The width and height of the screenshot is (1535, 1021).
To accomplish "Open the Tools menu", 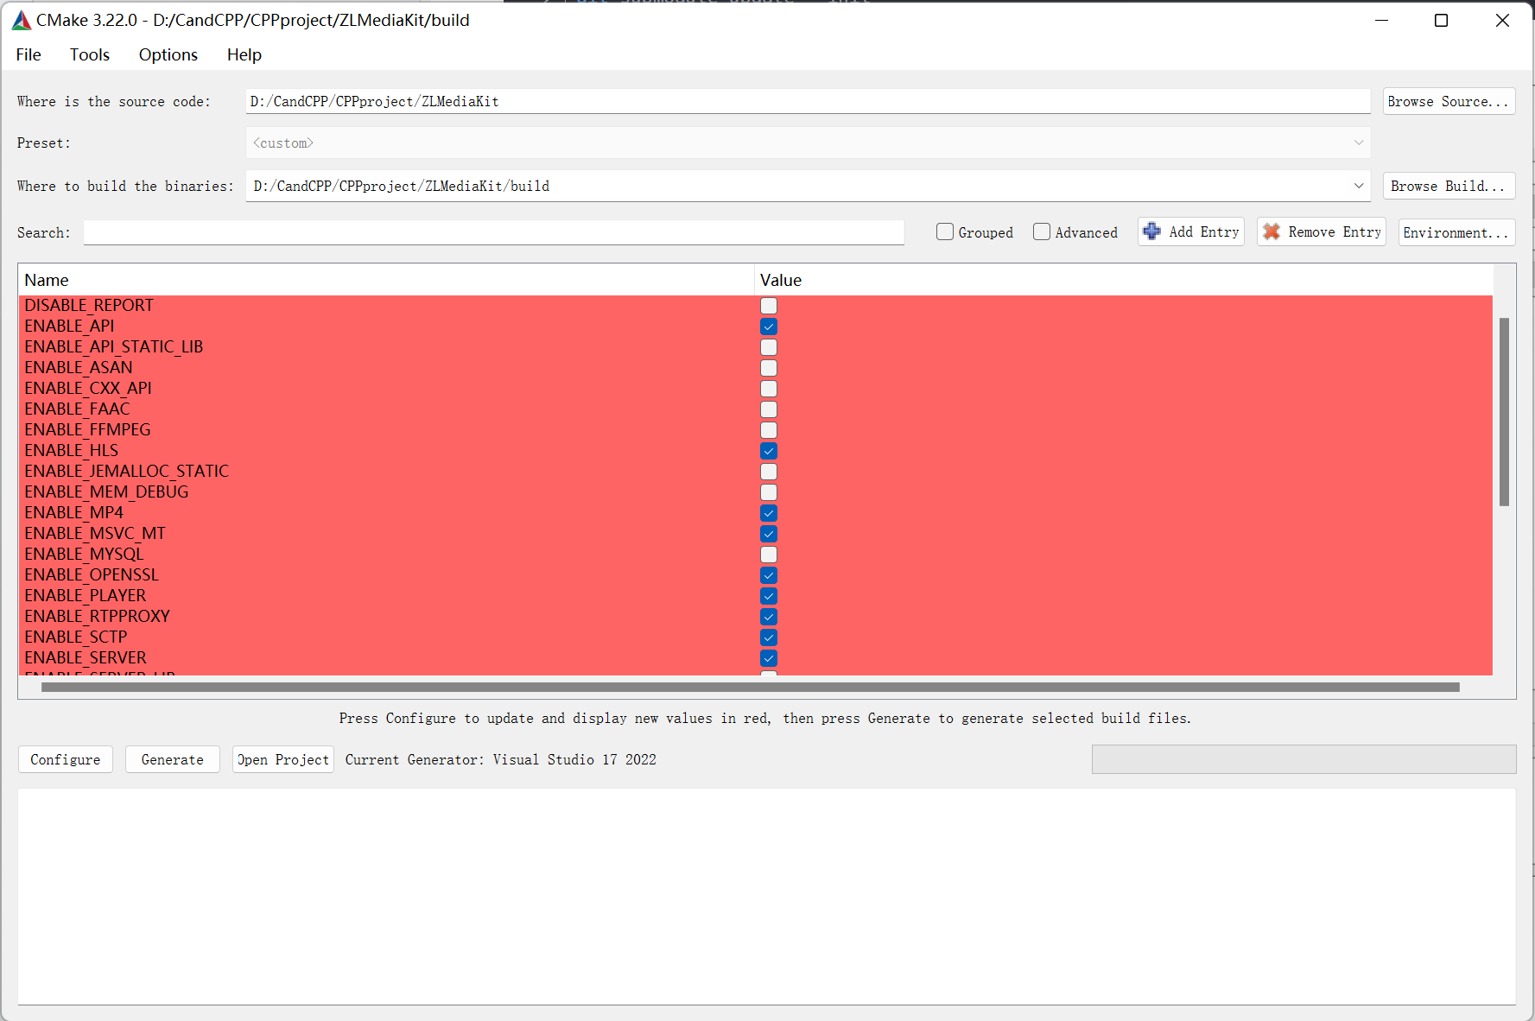I will 90,54.
